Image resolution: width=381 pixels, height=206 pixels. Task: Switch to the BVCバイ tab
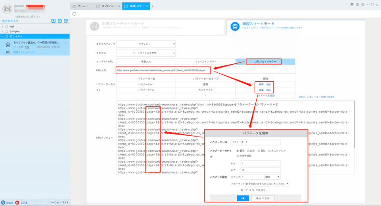tap(108, 6)
